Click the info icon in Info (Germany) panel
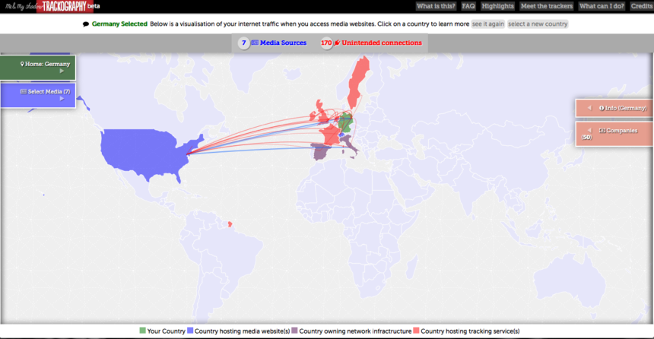This screenshot has width=654, height=339. point(602,109)
